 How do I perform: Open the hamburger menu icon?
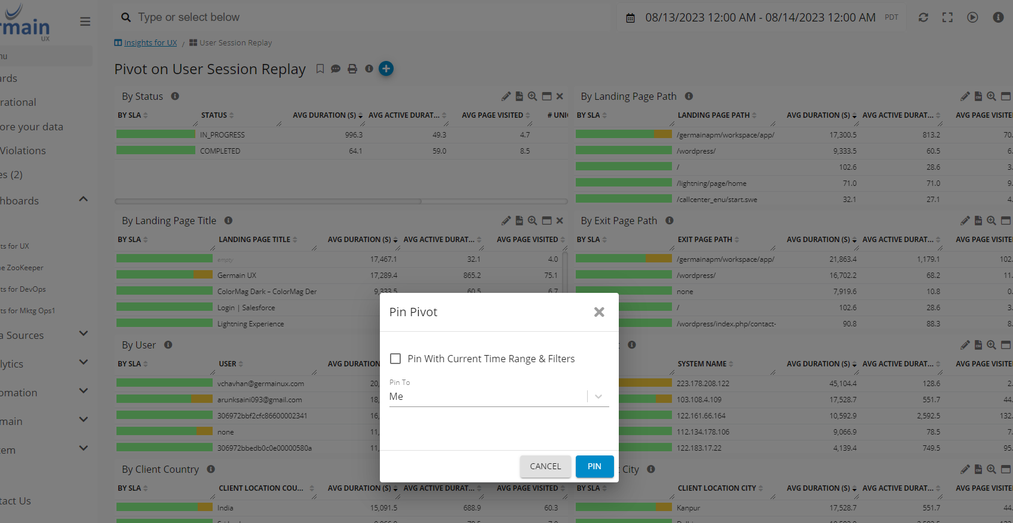(x=85, y=22)
